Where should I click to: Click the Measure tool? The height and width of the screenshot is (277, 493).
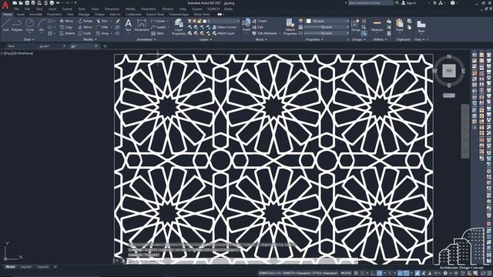(x=377, y=25)
